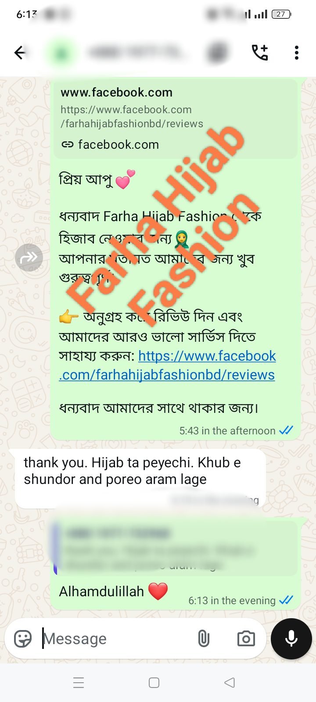Open the blurred contact profile picture
Screen dimensions: 316x702
[x=61, y=53]
